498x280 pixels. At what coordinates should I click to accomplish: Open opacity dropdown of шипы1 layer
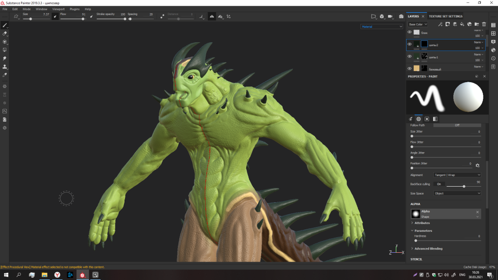(x=479, y=60)
